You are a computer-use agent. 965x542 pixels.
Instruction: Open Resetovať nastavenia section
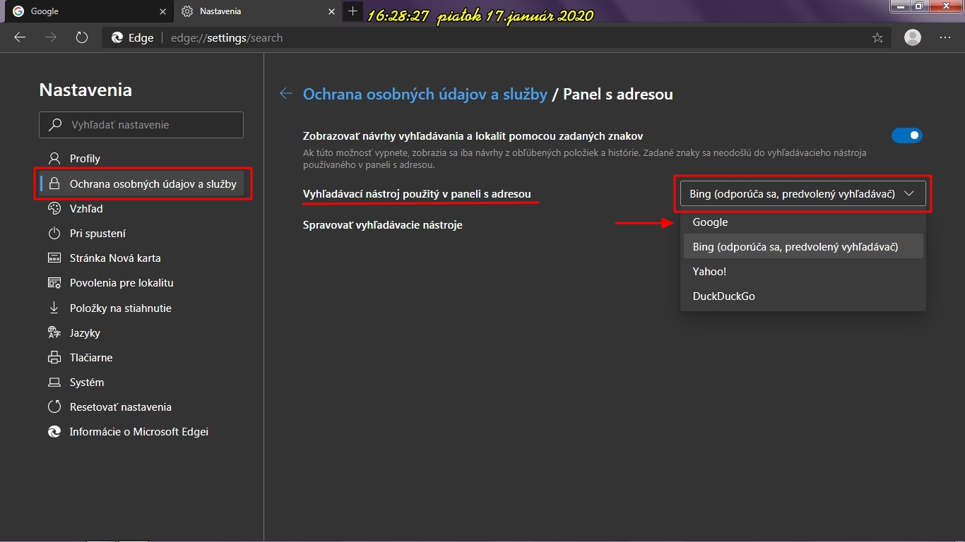[141, 407]
